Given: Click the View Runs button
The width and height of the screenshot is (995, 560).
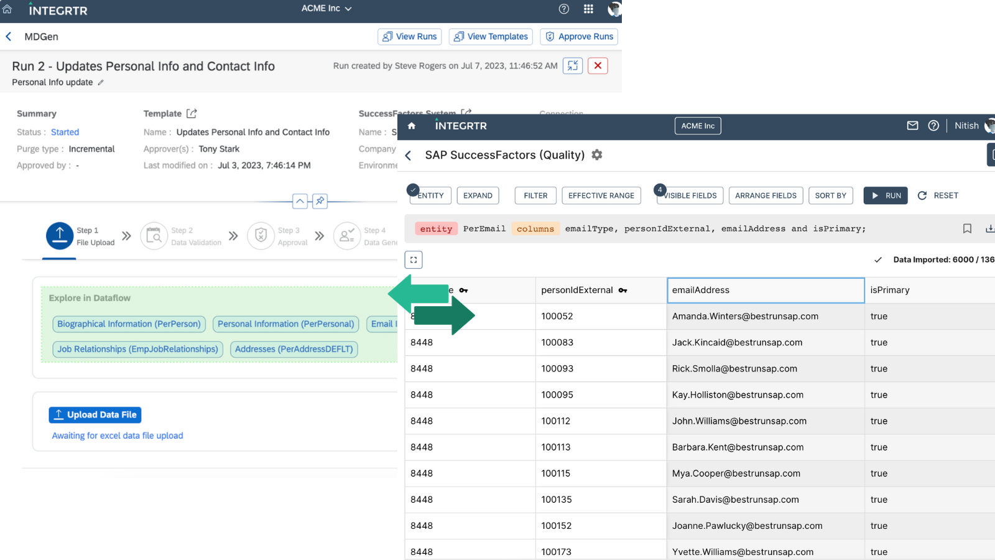Looking at the screenshot, I should coord(409,37).
